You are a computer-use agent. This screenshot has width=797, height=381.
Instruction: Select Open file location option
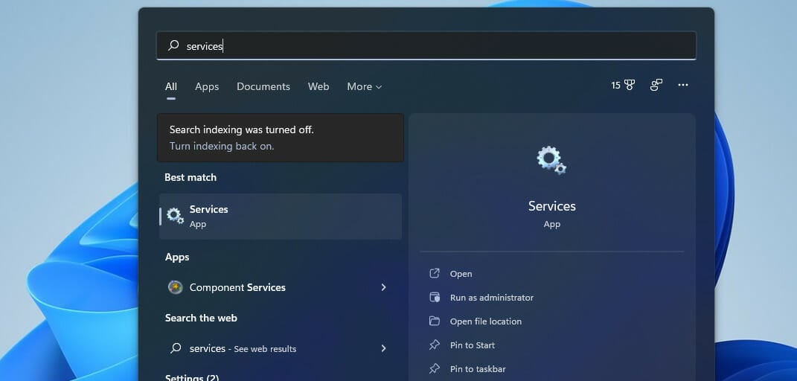tap(485, 321)
